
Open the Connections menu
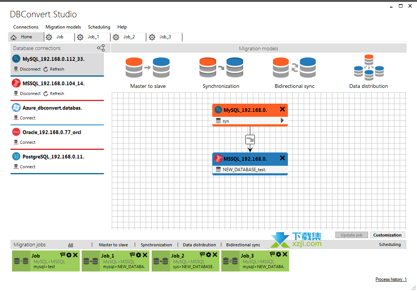click(26, 27)
